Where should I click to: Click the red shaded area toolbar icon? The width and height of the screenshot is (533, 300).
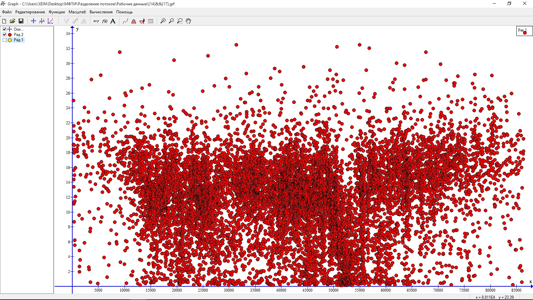[x=134, y=21]
